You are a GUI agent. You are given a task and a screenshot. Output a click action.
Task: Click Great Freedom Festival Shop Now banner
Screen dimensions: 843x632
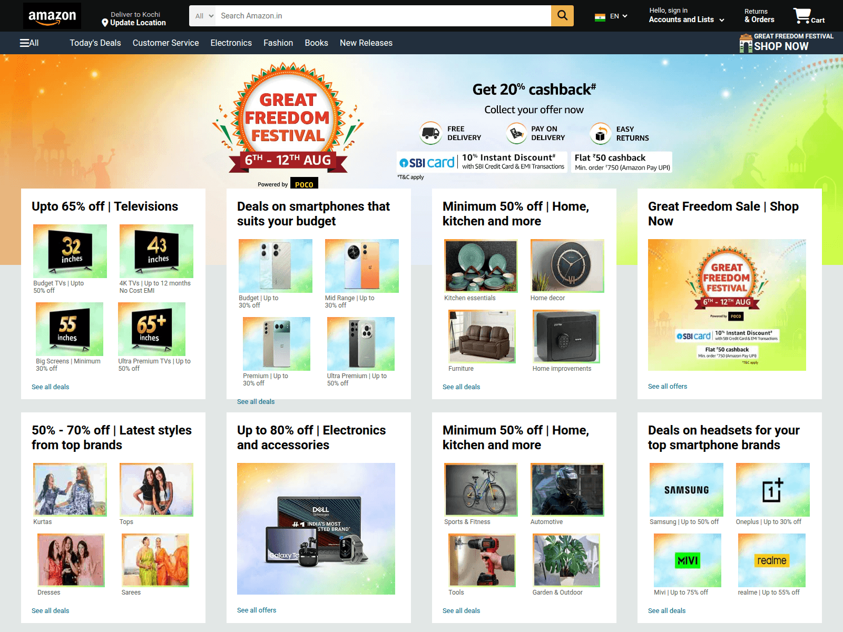(x=786, y=43)
